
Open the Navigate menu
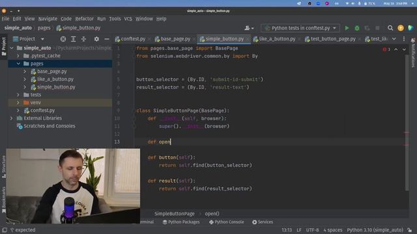pyautogui.click(x=48, y=19)
